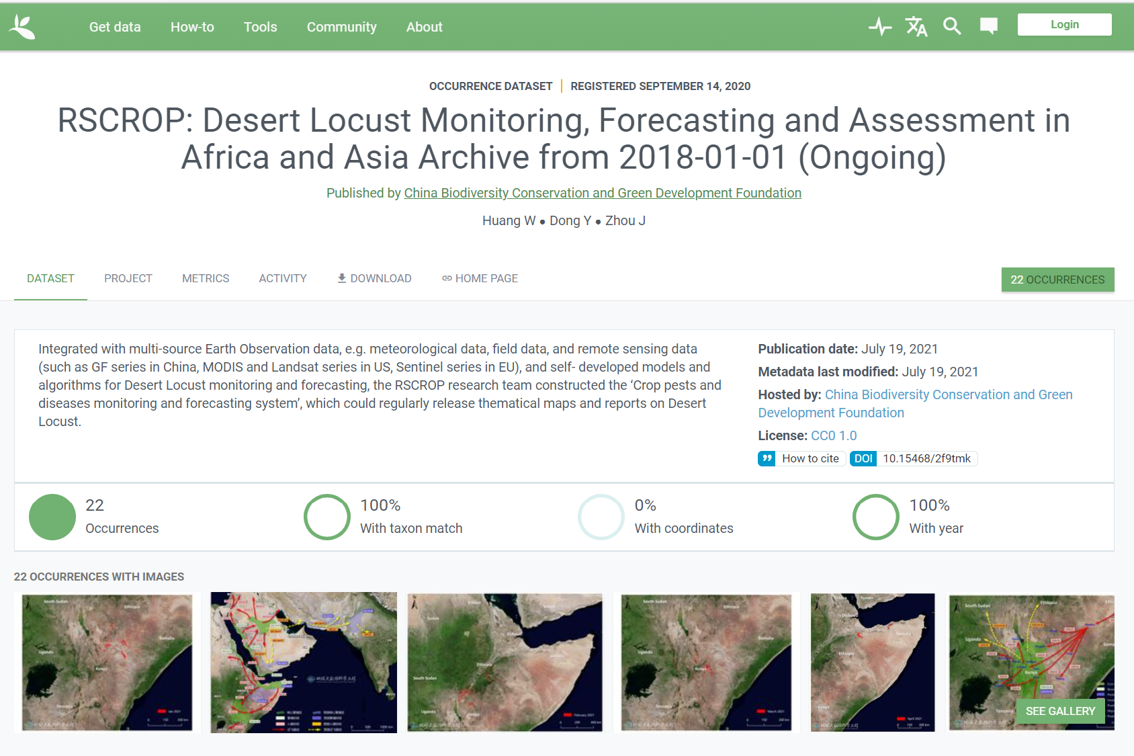Click the See Gallery button
This screenshot has height=756, width=1134.
coord(1060,711)
